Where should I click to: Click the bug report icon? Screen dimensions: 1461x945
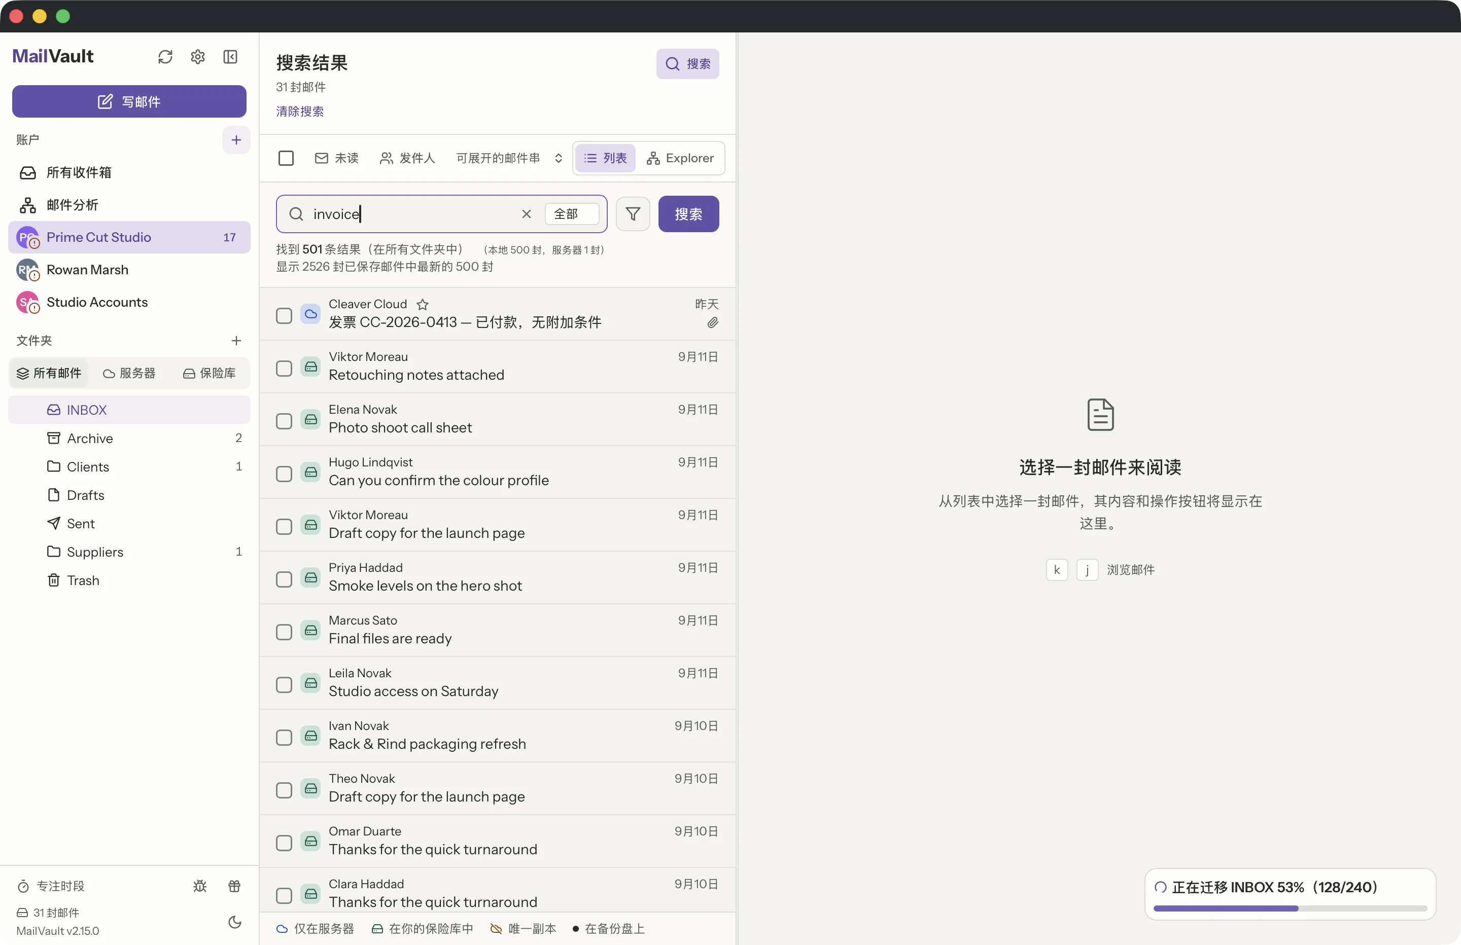coord(200,886)
